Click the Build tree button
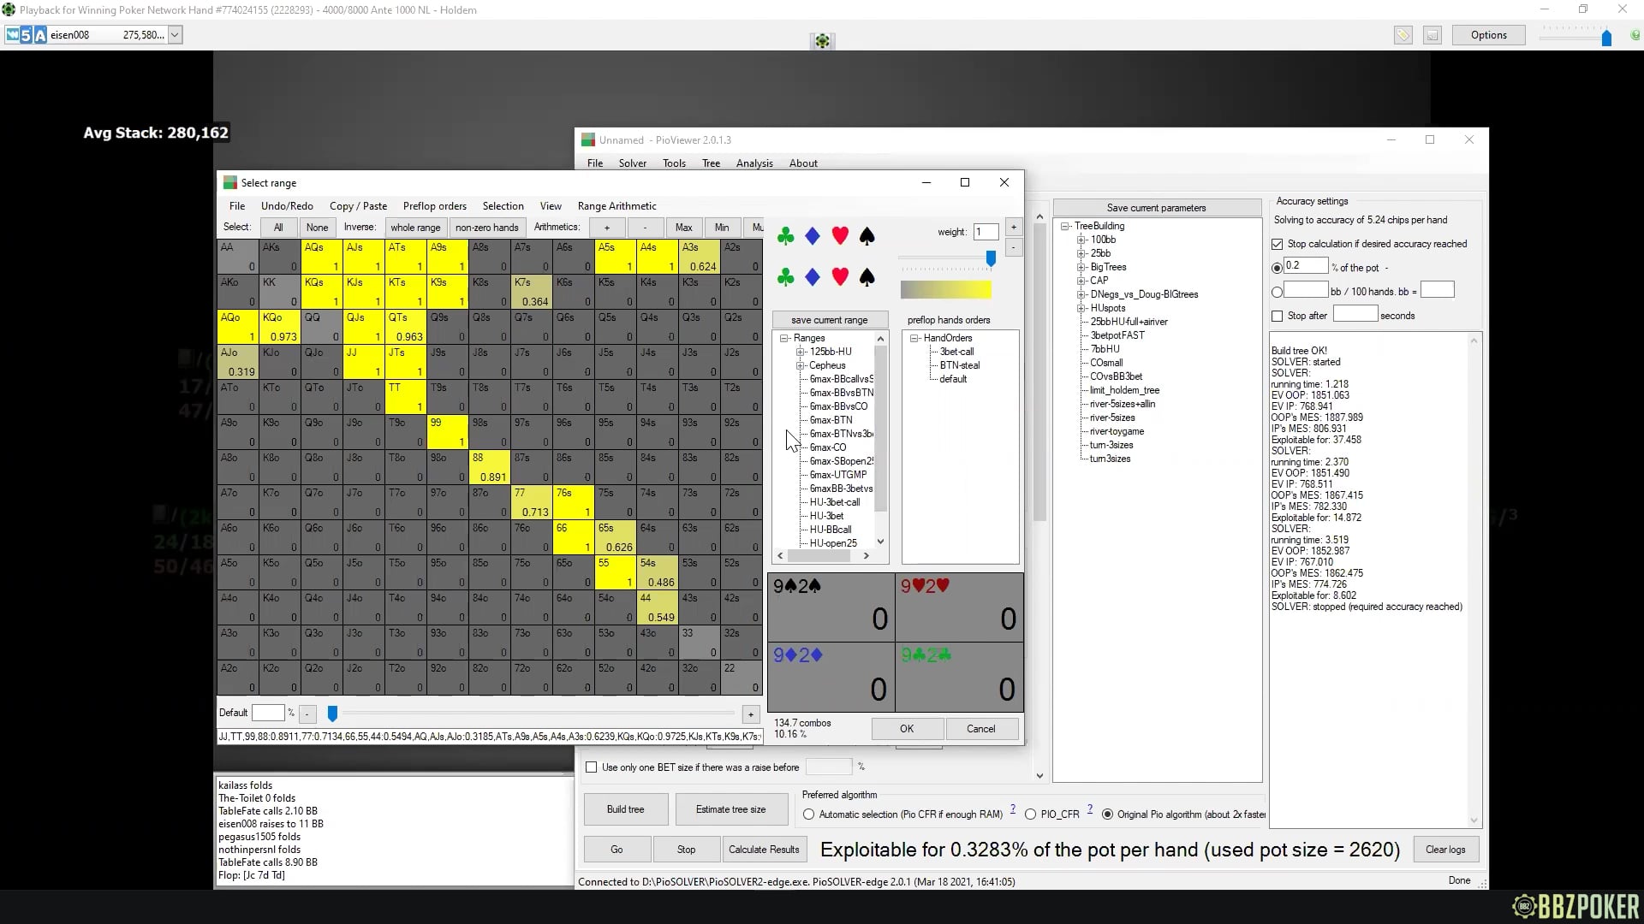The width and height of the screenshot is (1644, 924). point(625,809)
